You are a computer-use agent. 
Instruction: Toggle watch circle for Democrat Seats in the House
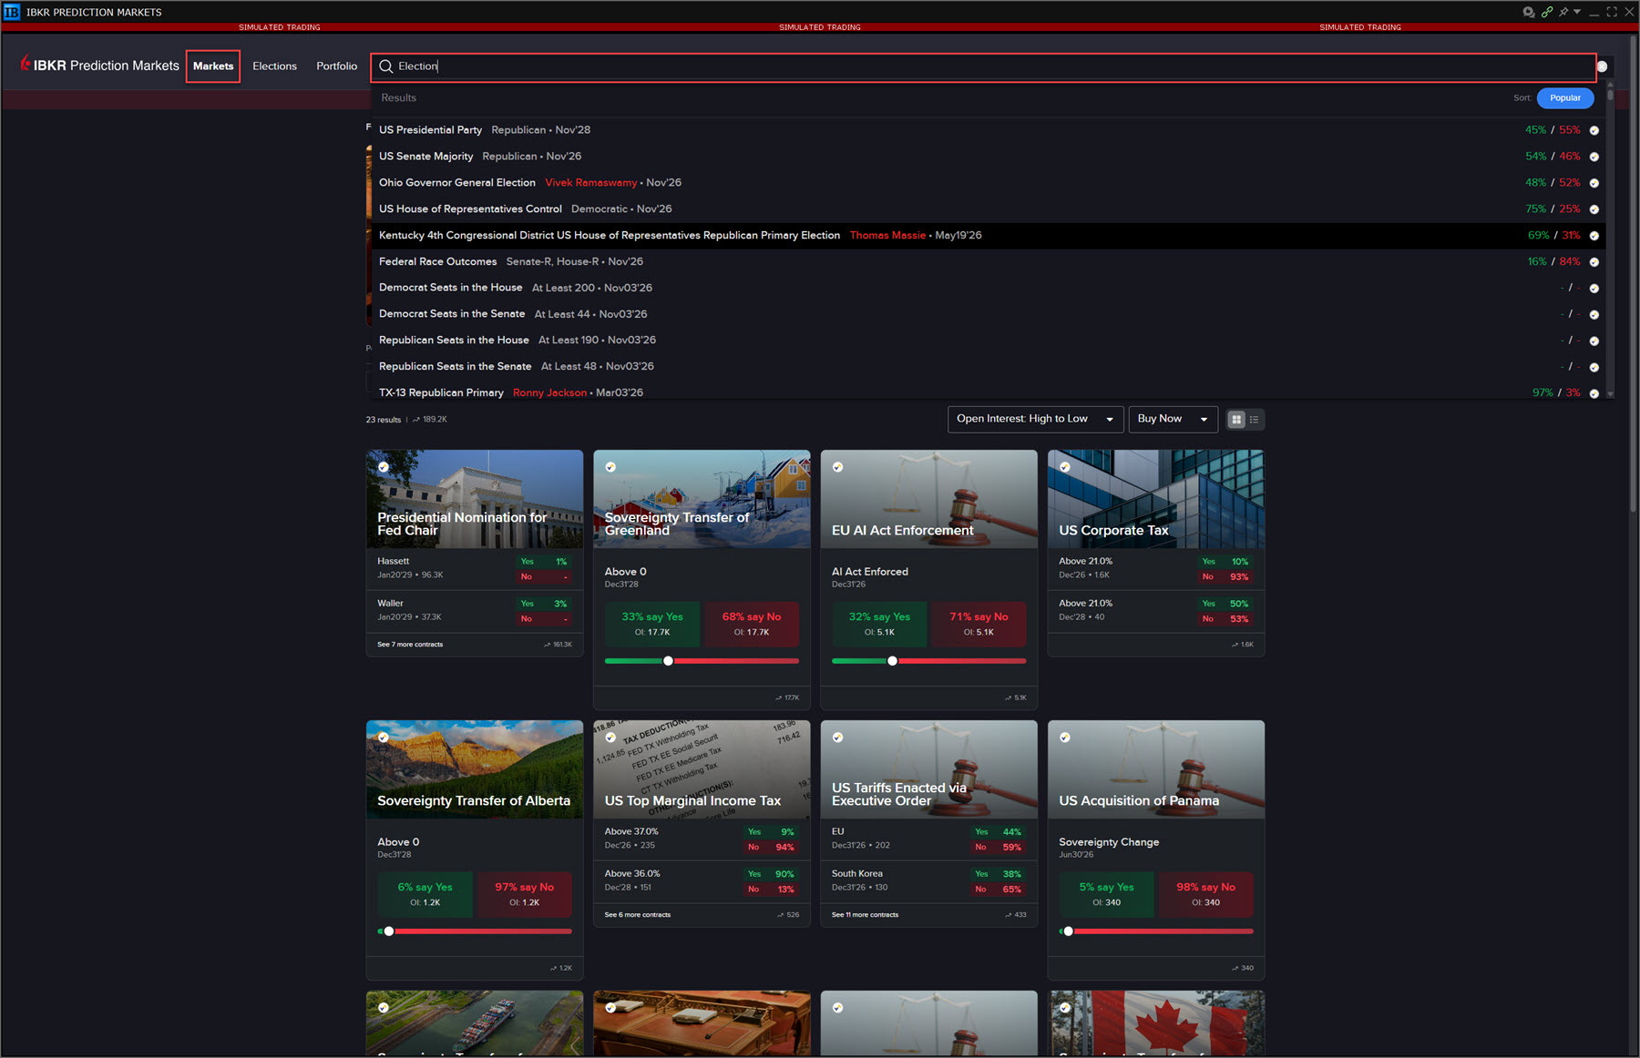1594,289
